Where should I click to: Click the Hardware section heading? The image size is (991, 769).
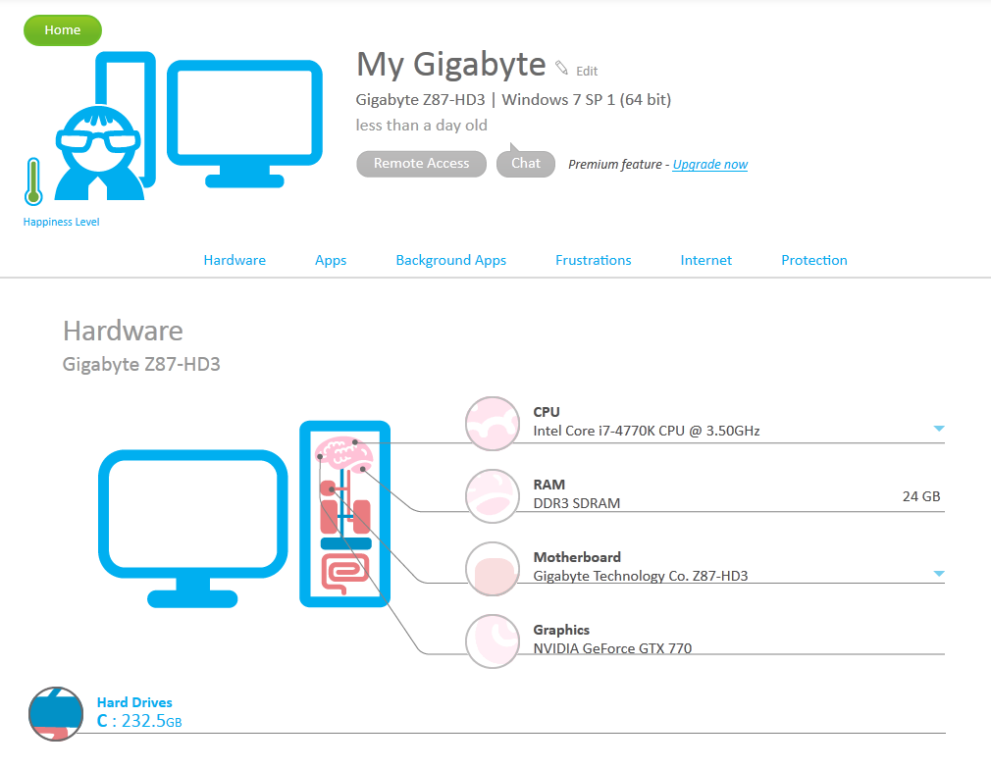tap(123, 332)
